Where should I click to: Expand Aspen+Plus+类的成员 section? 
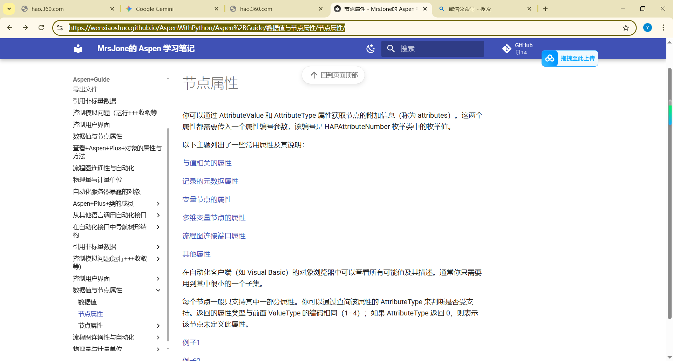click(x=158, y=204)
